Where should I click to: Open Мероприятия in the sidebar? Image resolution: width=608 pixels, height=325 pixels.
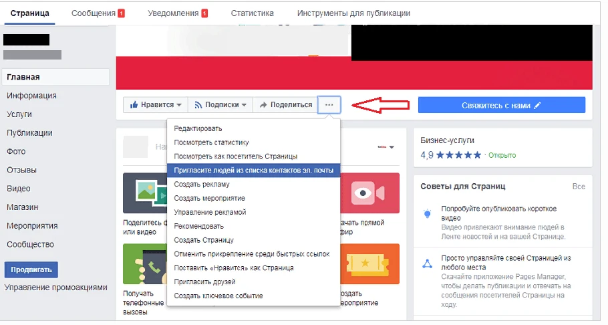[x=32, y=226]
